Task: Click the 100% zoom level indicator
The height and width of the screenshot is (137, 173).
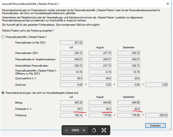Action: (x=75, y=130)
